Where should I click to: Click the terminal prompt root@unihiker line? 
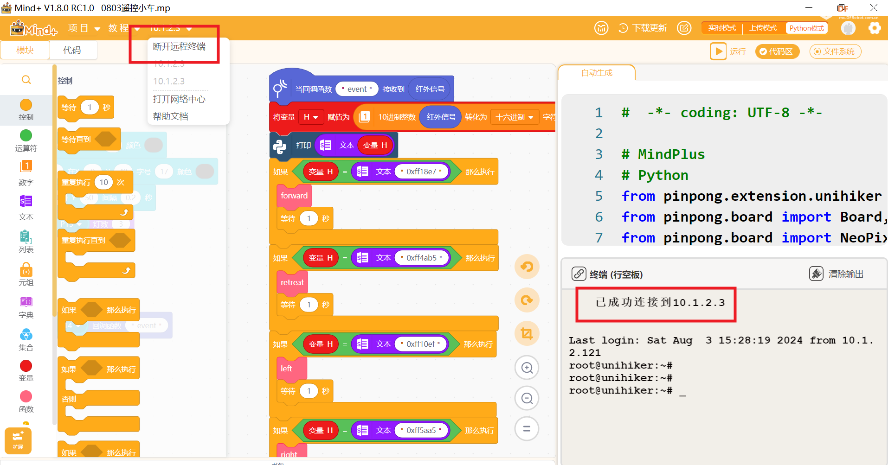pos(627,390)
